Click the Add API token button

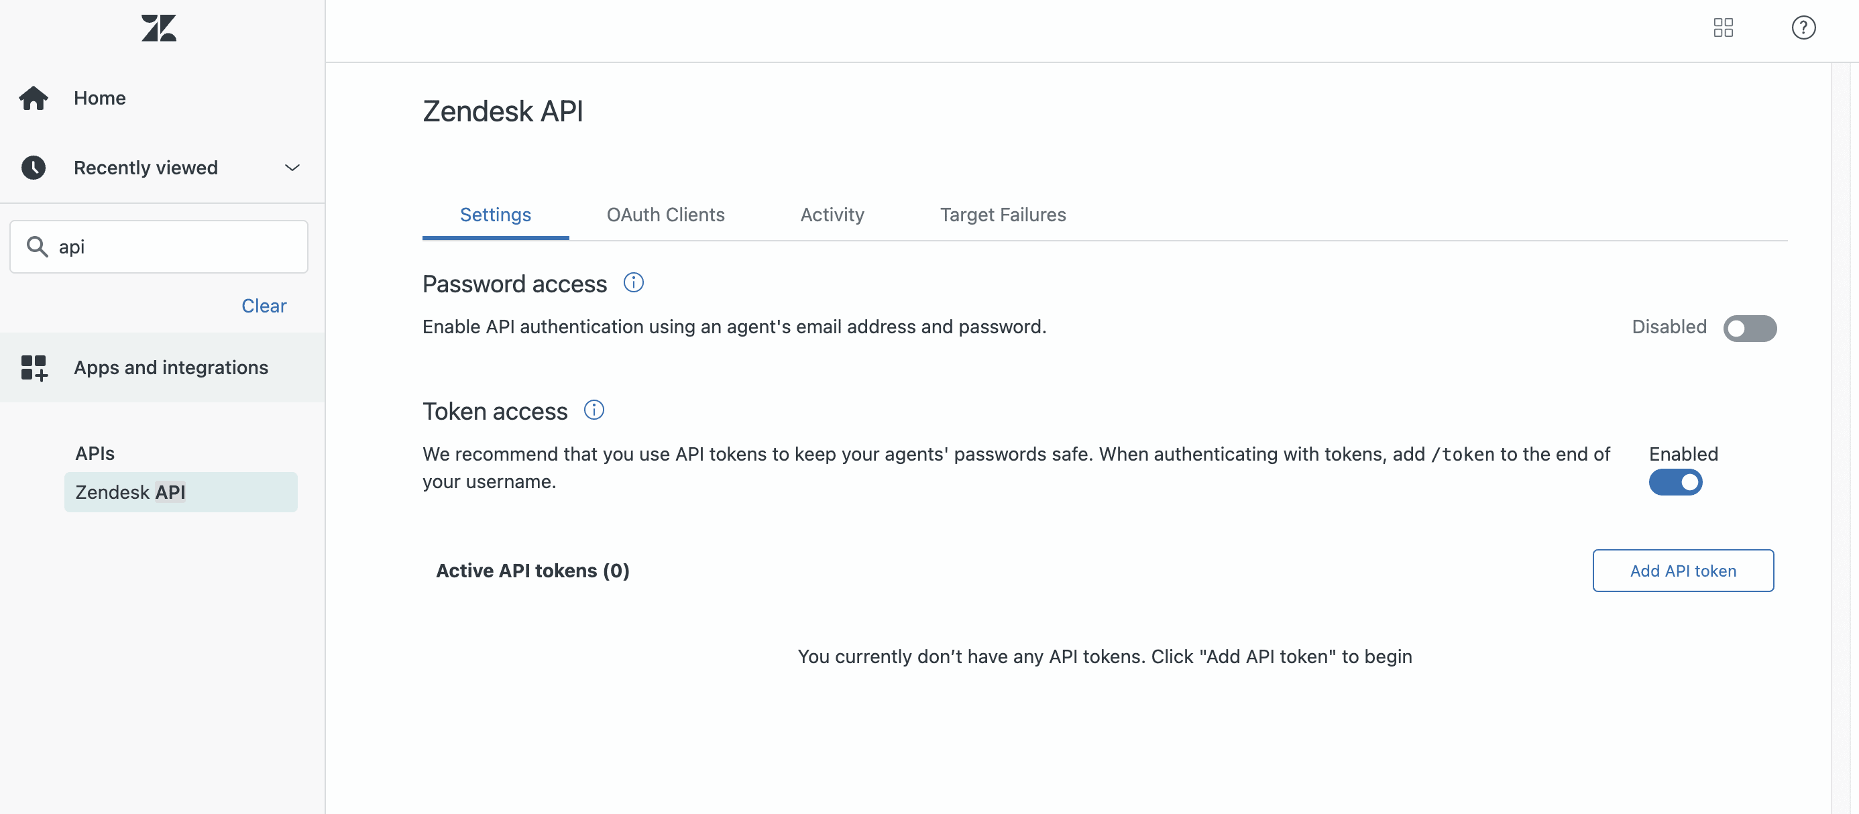(1682, 570)
